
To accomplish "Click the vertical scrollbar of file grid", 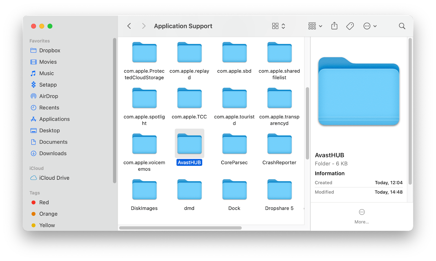I will [x=307, y=123].
